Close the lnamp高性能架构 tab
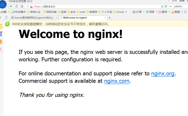Screen dimensions: 188x116 click(56, 18)
